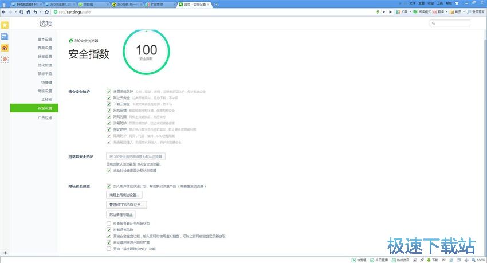
Task: Toggle the 网购保镖 checkbox
Action: 109,110
